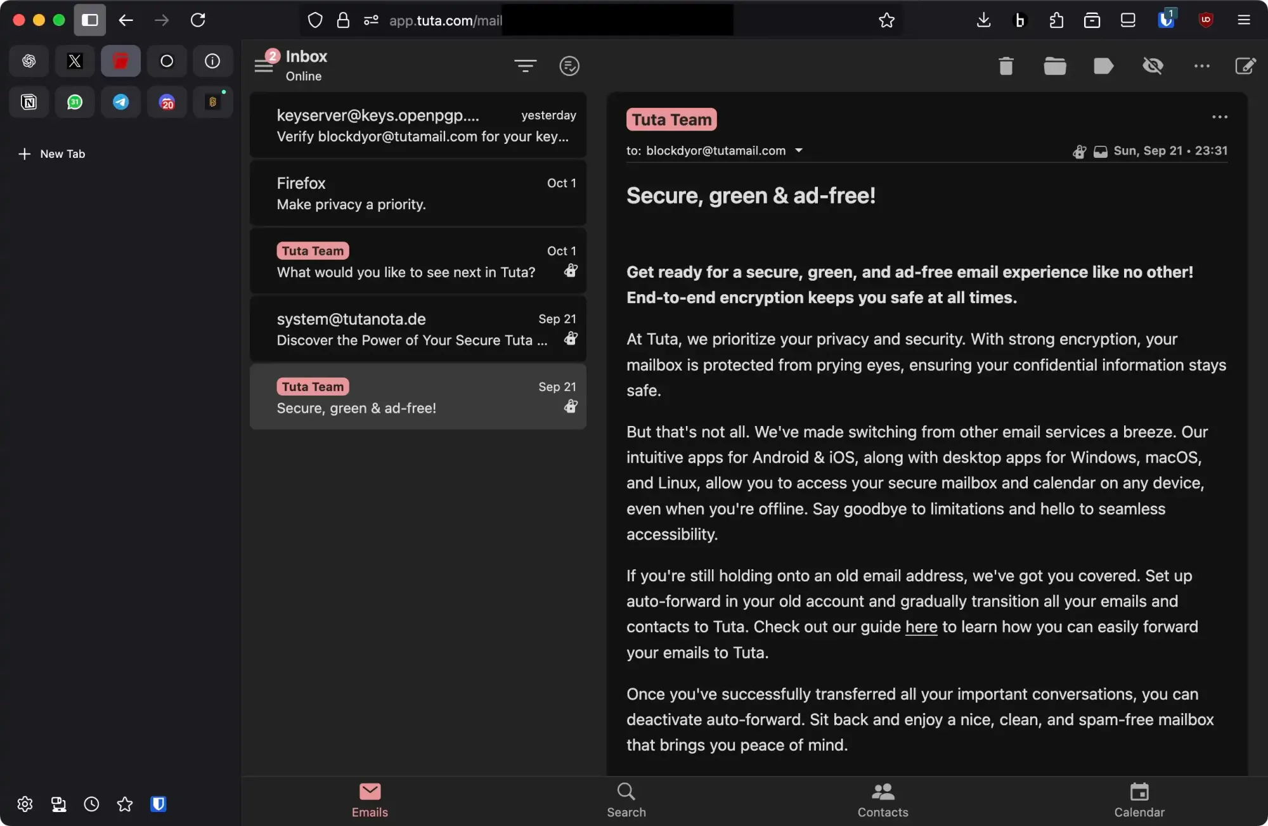Open the Bitwarden extension in toolbar
The height and width of the screenshot is (826, 1268).
click(x=1165, y=19)
